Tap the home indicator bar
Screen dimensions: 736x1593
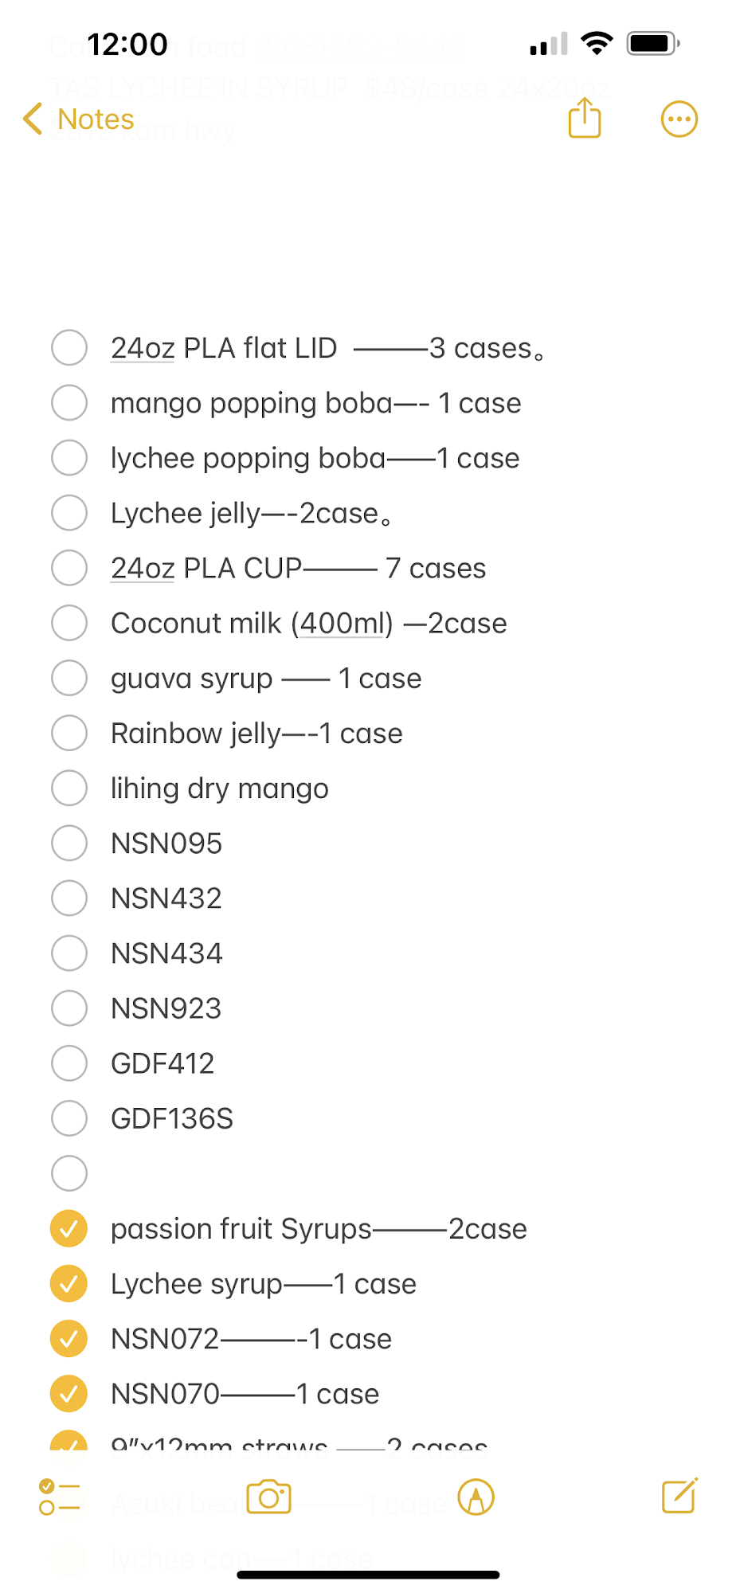pyautogui.click(x=368, y=1575)
